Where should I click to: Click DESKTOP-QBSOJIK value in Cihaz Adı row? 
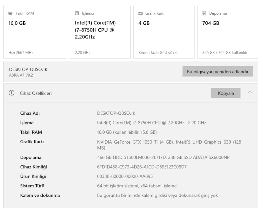[116, 113]
